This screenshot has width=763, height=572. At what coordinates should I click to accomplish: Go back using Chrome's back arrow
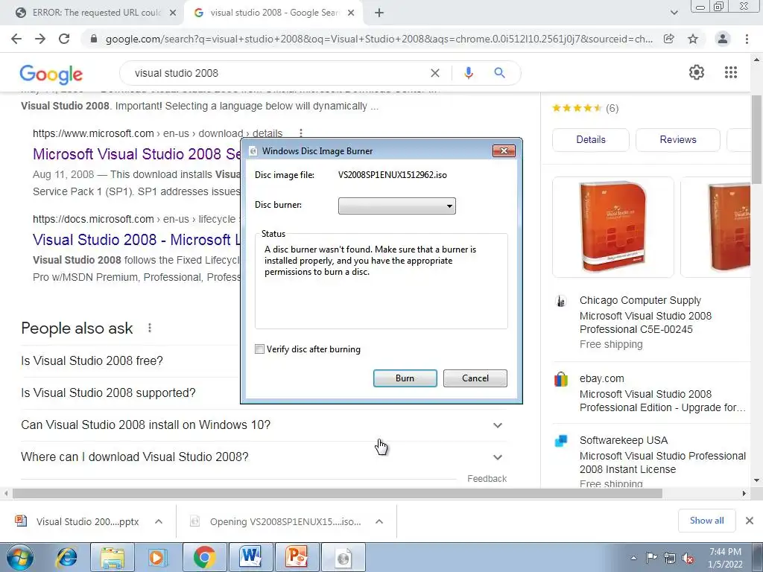pos(16,39)
